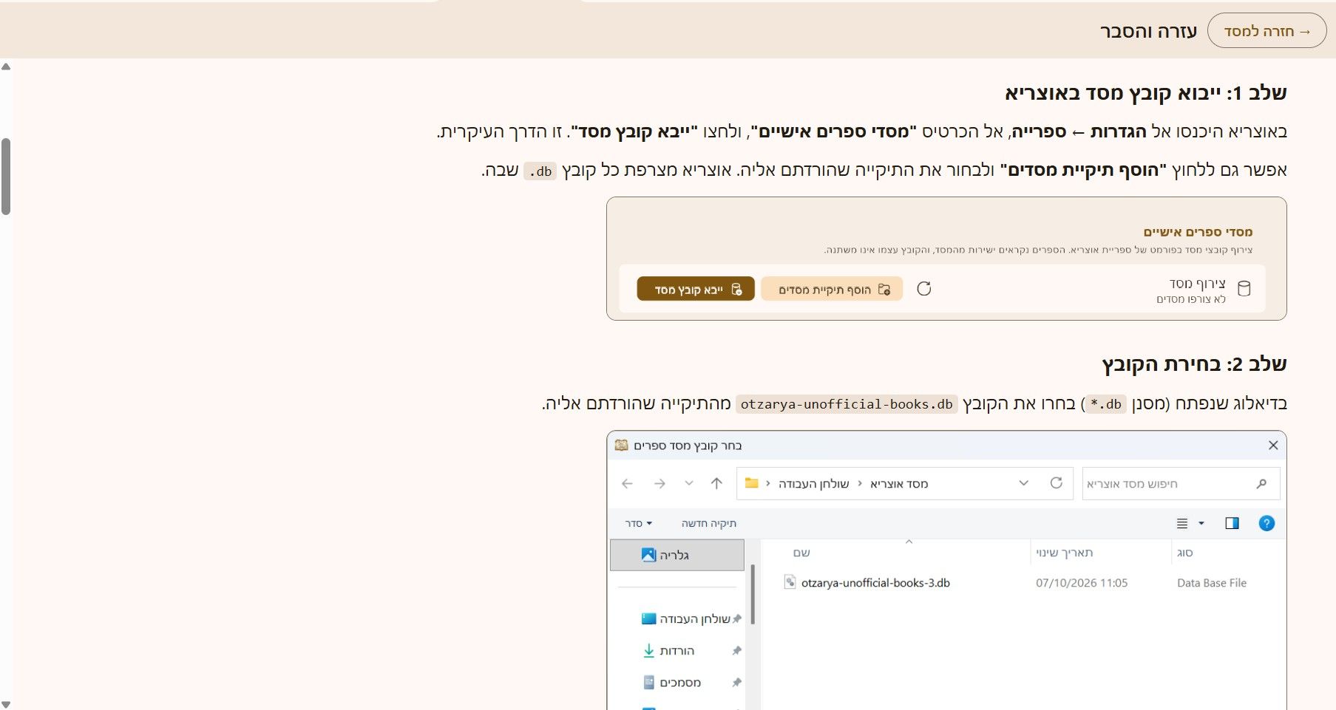Sort by the שם column header
1336x710 pixels.
click(x=802, y=553)
